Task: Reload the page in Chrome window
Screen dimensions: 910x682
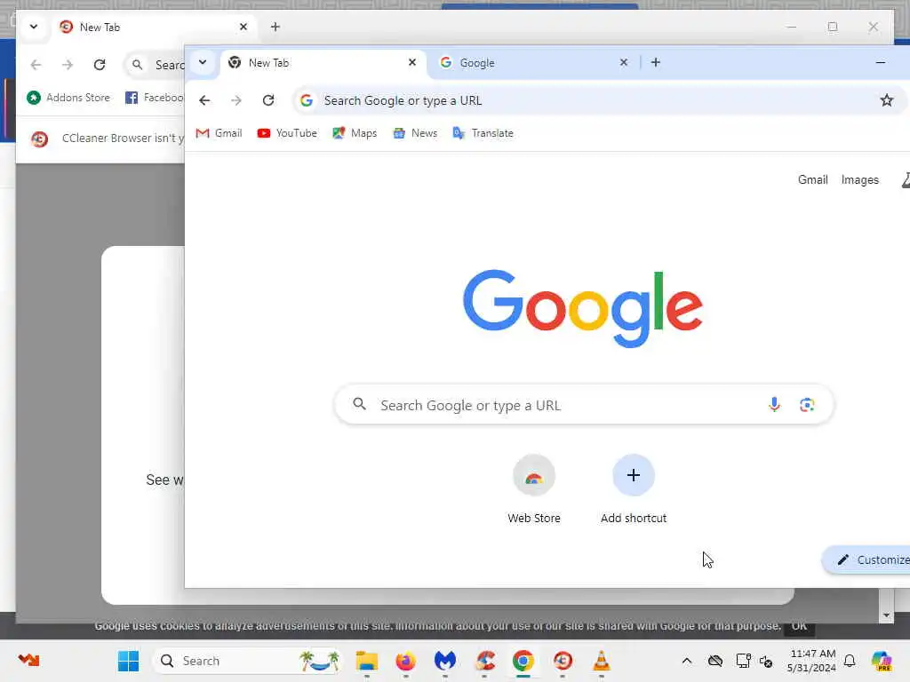Action: [x=268, y=100]
